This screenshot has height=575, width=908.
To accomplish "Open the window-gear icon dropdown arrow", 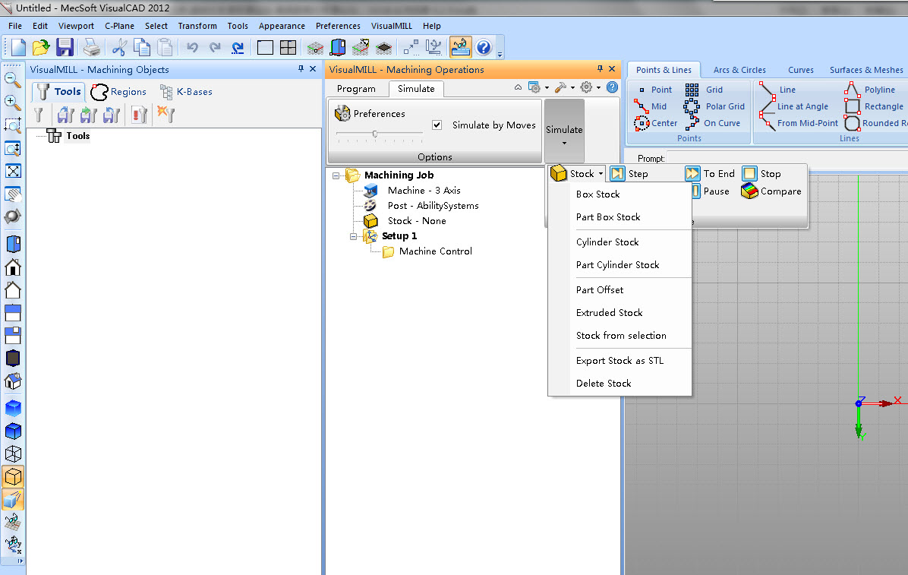I will [547, 88].
